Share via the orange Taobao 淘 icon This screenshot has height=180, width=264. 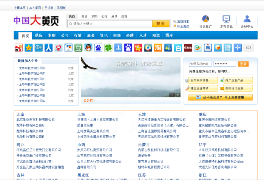158,48
